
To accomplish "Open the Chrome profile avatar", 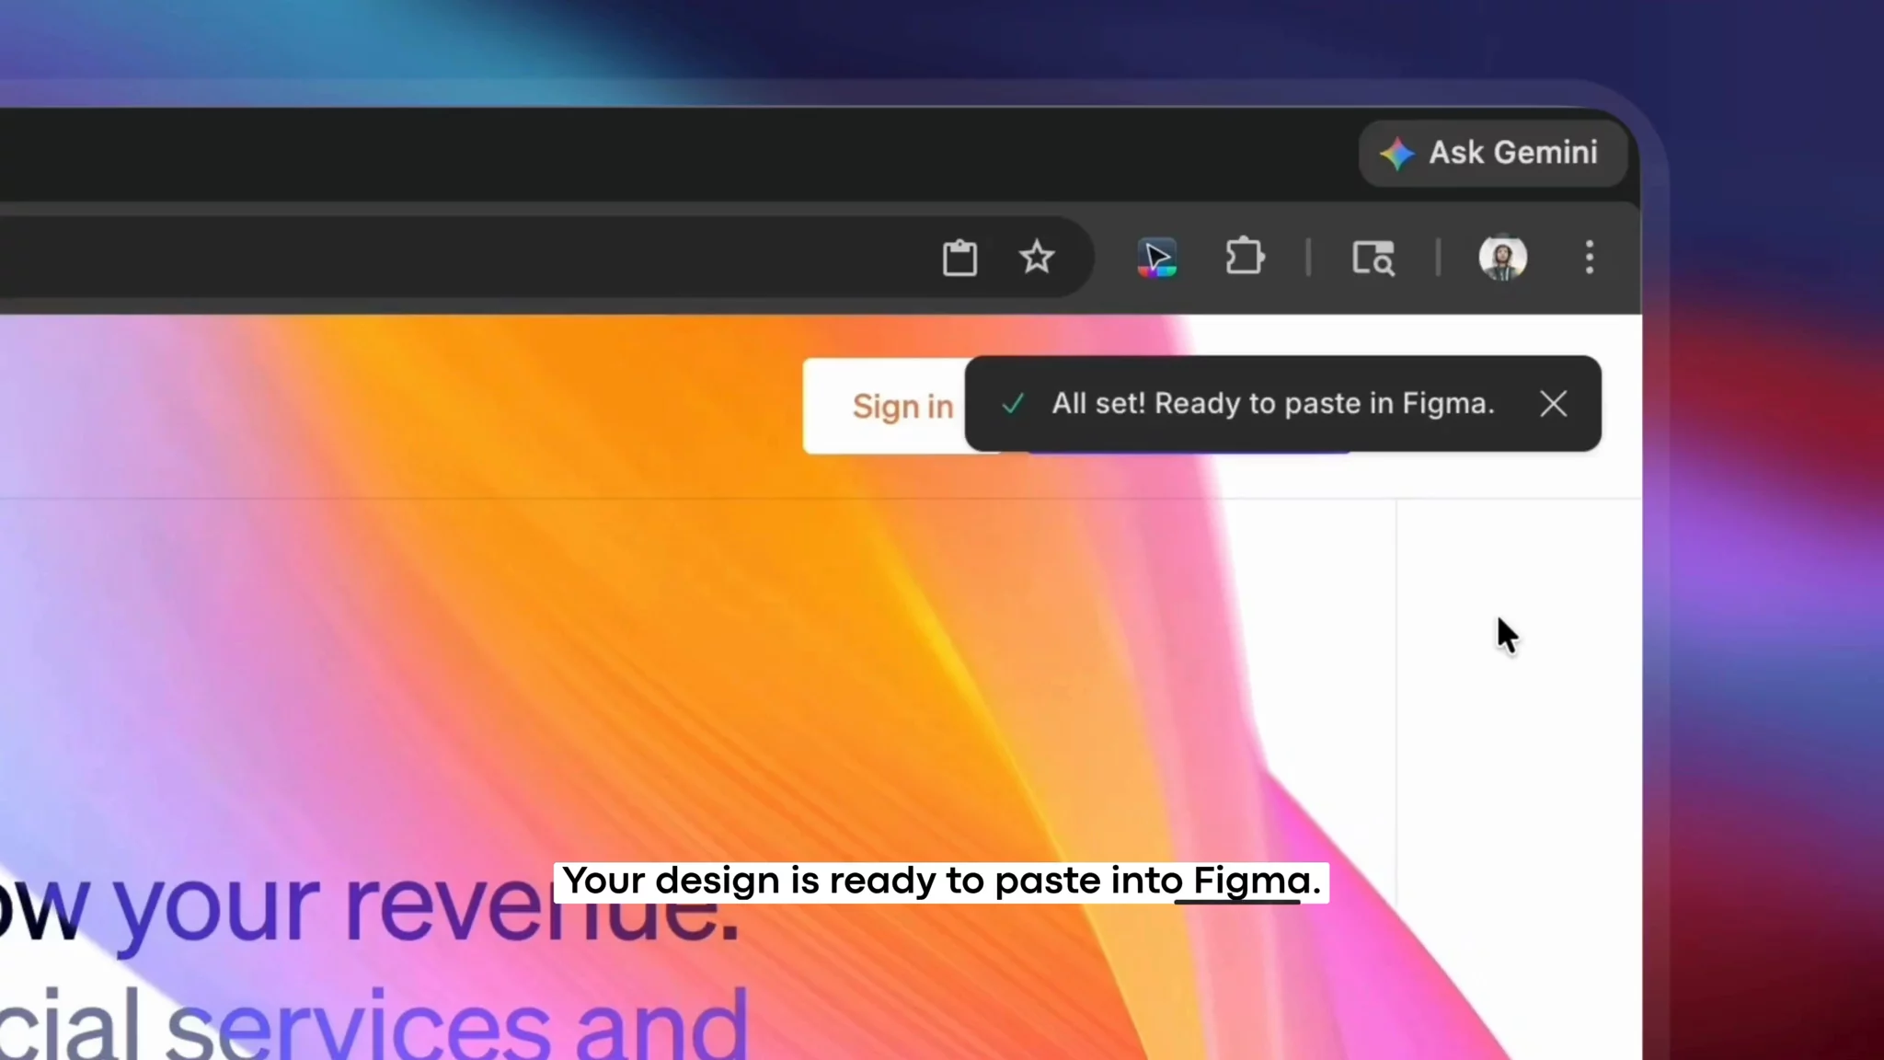I will point(1502,258).
